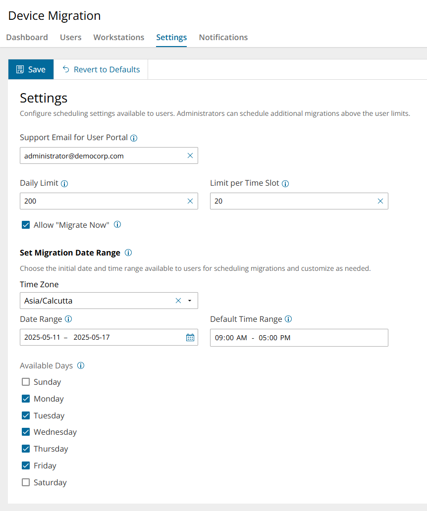Uncheck the Allow "Migrate Now" checkbox
The width and height of the screenshot is (427, 511).
[x=26, y=225]
